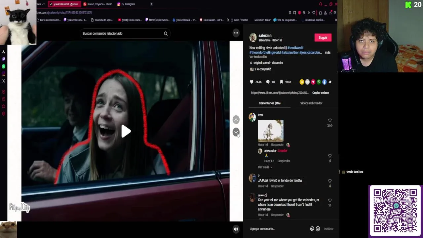Open the (1) Inicio / Twitter bookmark
Image resolution: width=423 pixels, height=238 pixels.
(237, 20)
